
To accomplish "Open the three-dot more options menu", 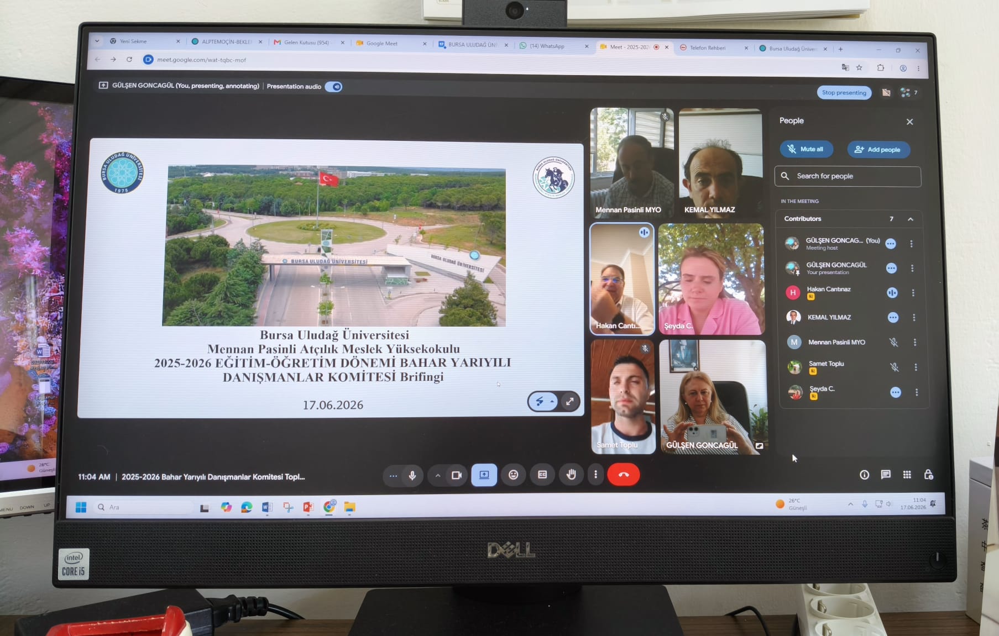I will (595, 475).
